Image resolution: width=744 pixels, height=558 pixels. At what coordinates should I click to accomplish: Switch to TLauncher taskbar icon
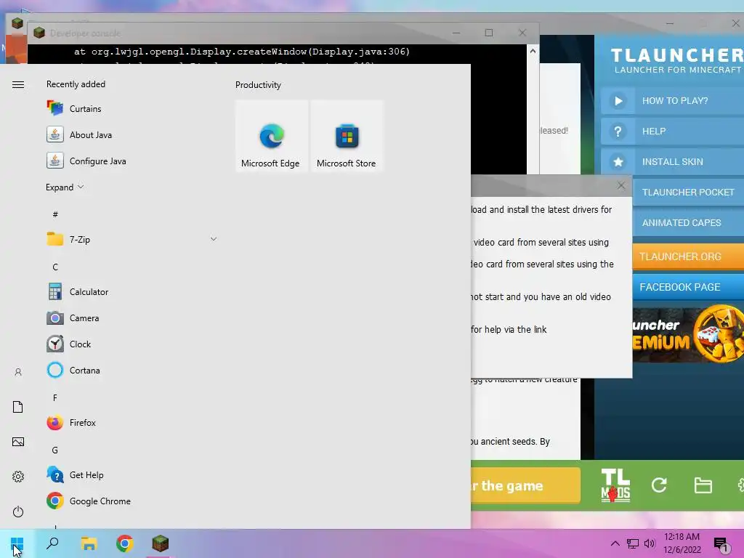point(161,543)
